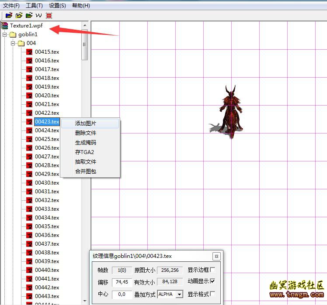Click the file tree scroll-down arrow
The width and height of the screenshot is (327, 305).
85,301
